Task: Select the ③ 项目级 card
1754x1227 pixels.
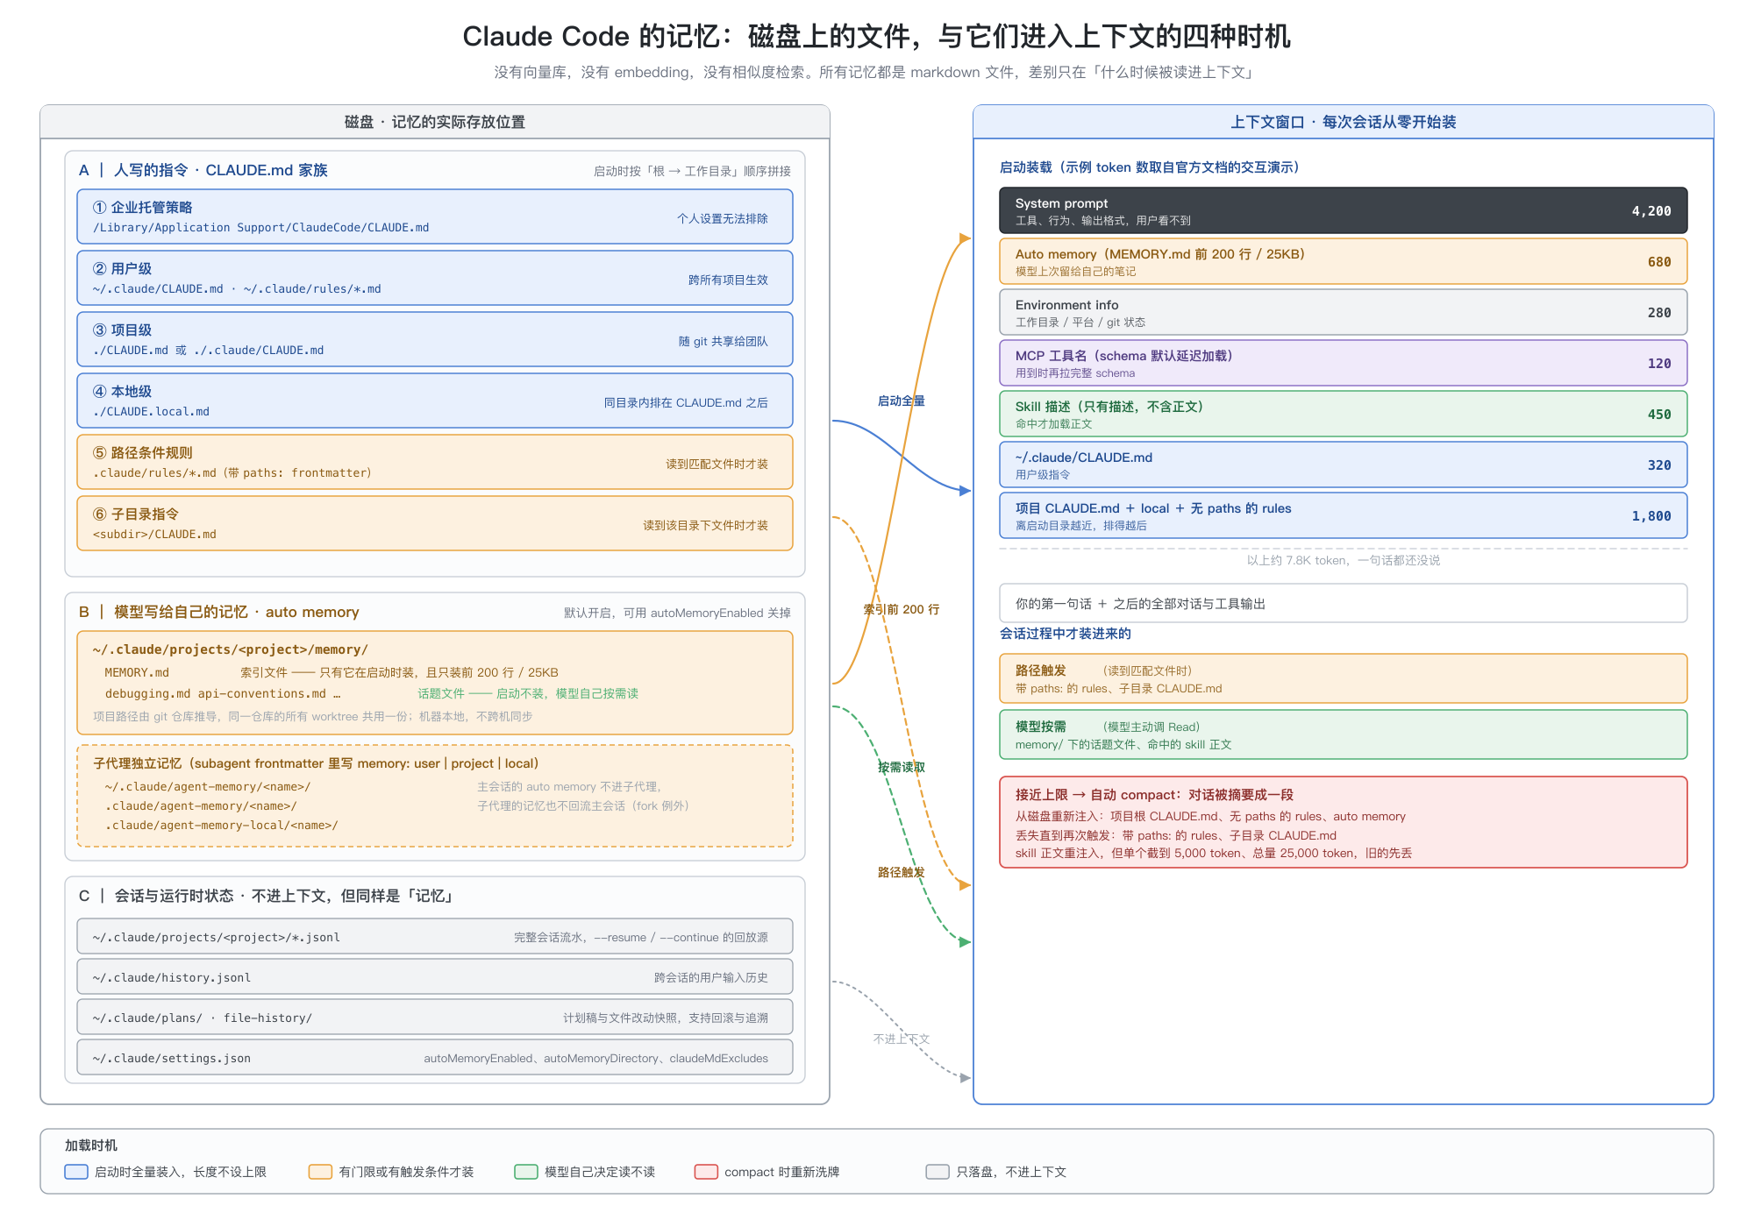Action: [x=435, y=339]
